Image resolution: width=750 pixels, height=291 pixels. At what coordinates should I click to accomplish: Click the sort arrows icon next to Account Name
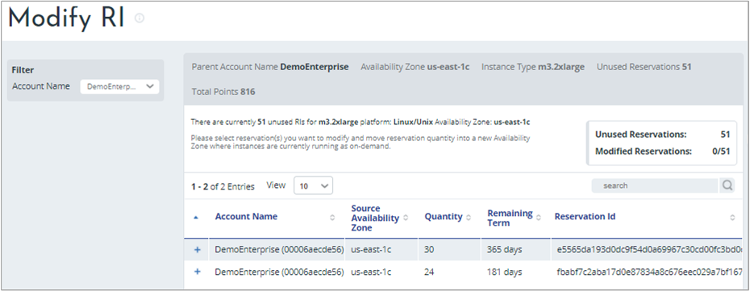(x=332, y=218)
